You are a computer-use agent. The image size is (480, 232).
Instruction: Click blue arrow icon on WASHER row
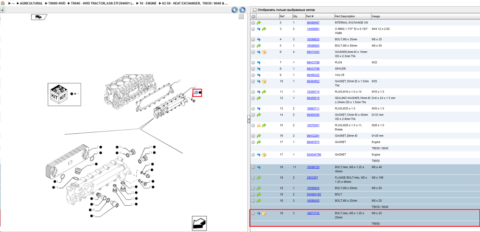tap(259, 52)
